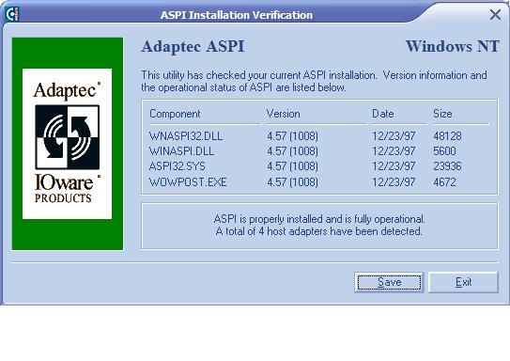Viewport: 510px width, 361px height.
Task: Click the window title text
Action: [x=237, y=15]
